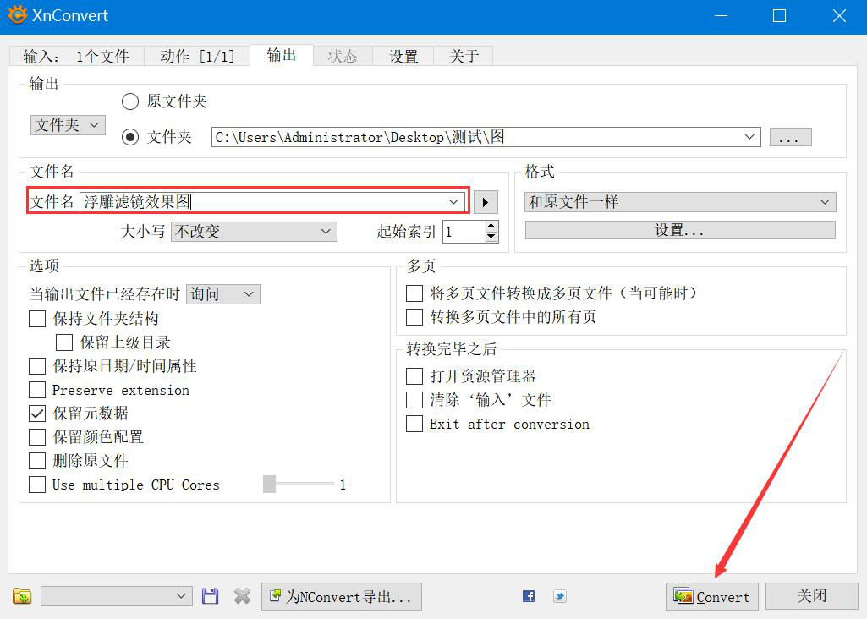Screen dimensions: 867x619
Task: Open the output type 文件夹 dropdown
Action: coord(68,125)
